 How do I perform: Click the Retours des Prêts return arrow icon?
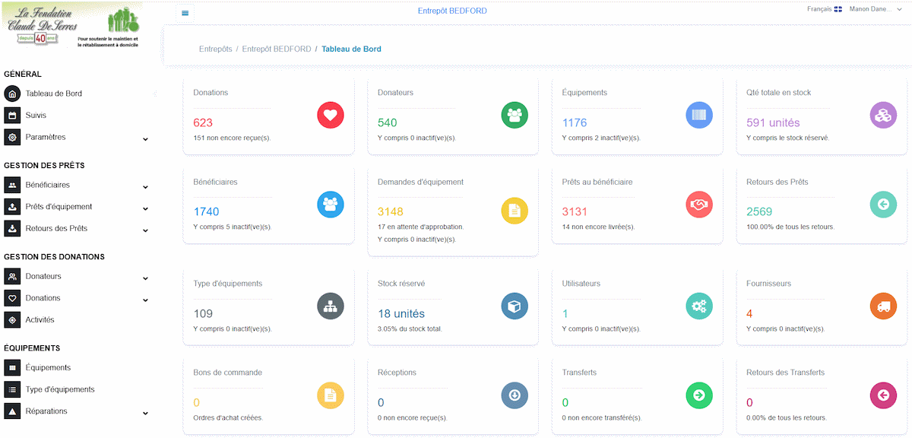[883, 205]
